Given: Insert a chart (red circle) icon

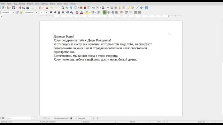Looking at the screenshot, I should 85,8.
